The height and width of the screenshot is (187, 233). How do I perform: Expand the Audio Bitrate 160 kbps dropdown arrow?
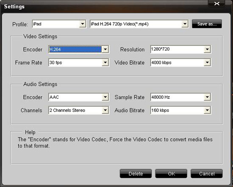coord(207,110)
